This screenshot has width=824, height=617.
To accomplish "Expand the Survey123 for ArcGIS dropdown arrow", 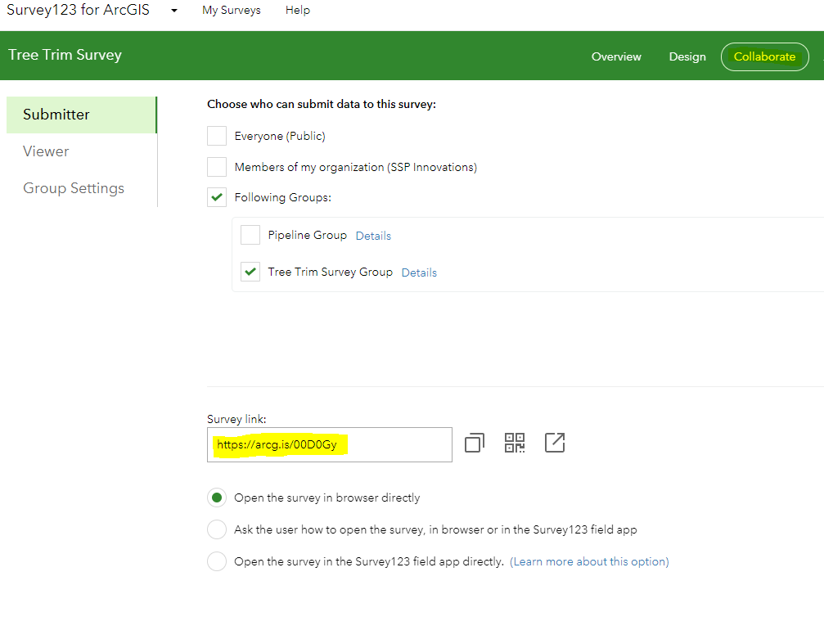I will click(x=174, y=11).
